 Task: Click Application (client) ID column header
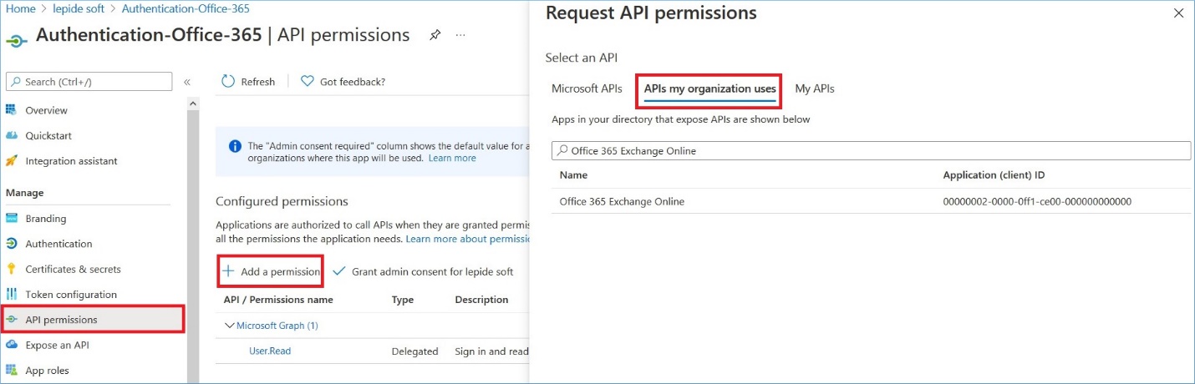pyautogui.click(x=994, y=175)
